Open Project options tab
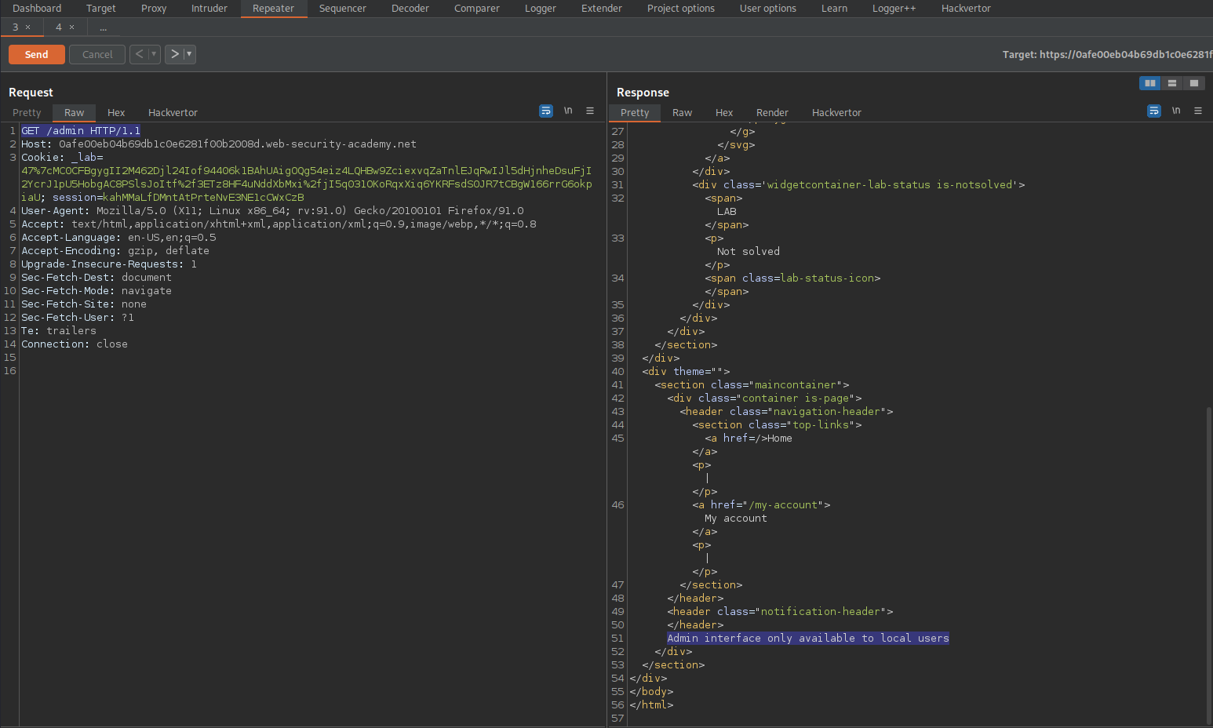 (x=681, y=9)
